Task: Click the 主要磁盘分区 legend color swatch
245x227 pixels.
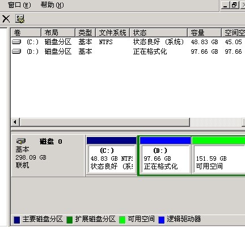Action: click(17, 220)
